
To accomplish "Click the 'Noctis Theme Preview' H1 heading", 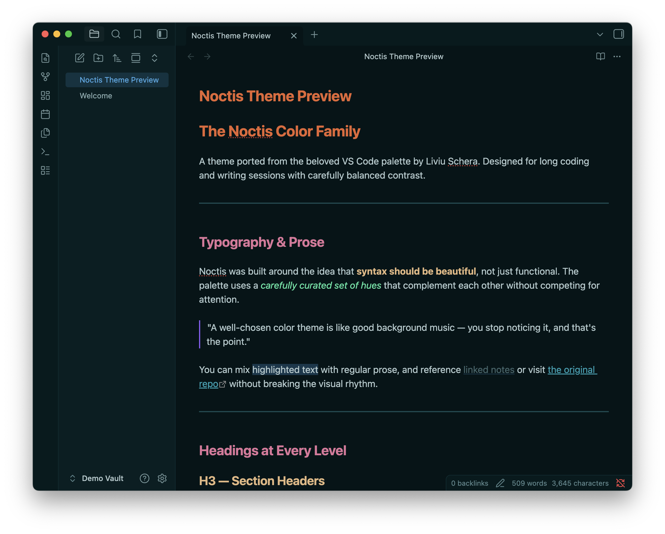I will tap(275, 96).
